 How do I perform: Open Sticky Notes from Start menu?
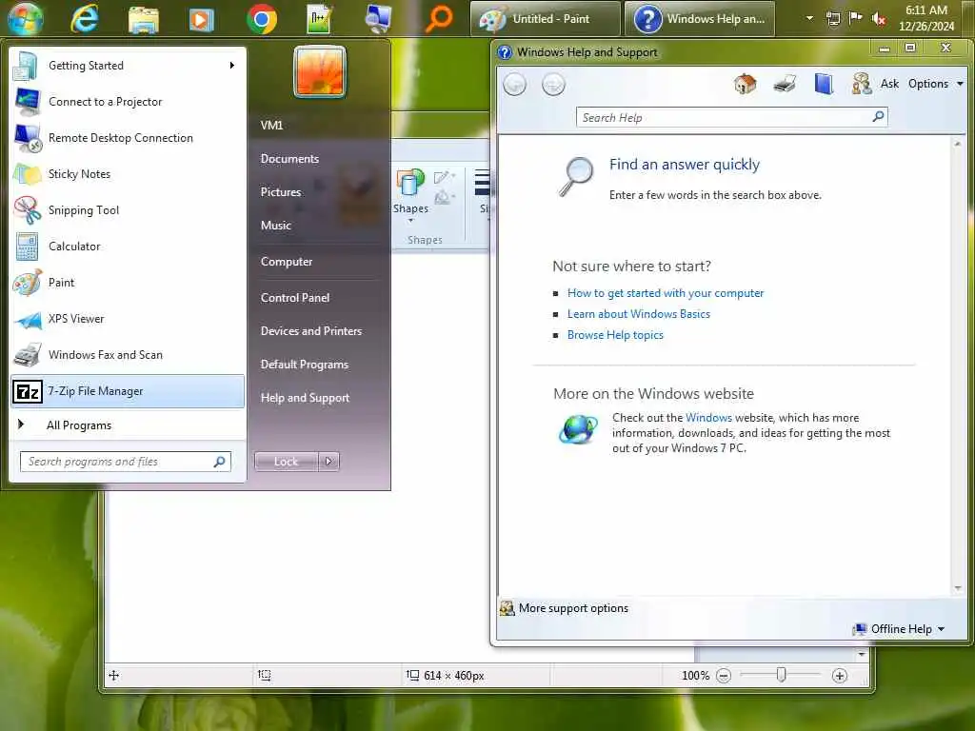(128, 174)
